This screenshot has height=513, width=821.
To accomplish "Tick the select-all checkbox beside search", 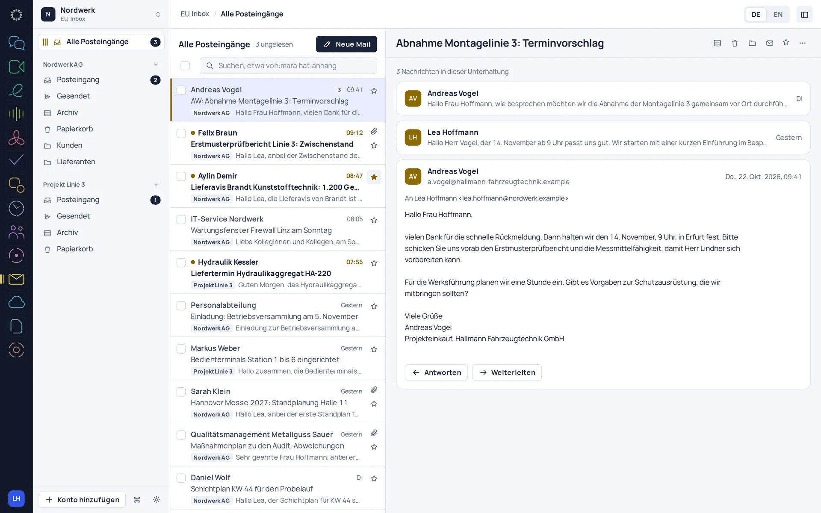I will (x=185, y=65).
